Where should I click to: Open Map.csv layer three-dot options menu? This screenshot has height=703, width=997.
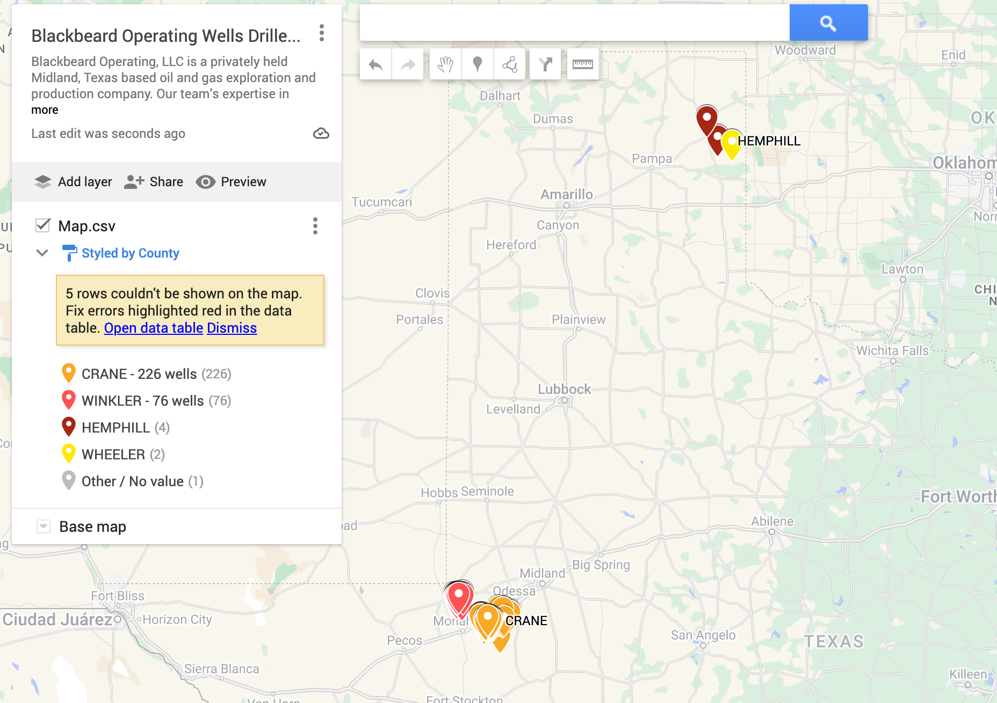point(315,226)
